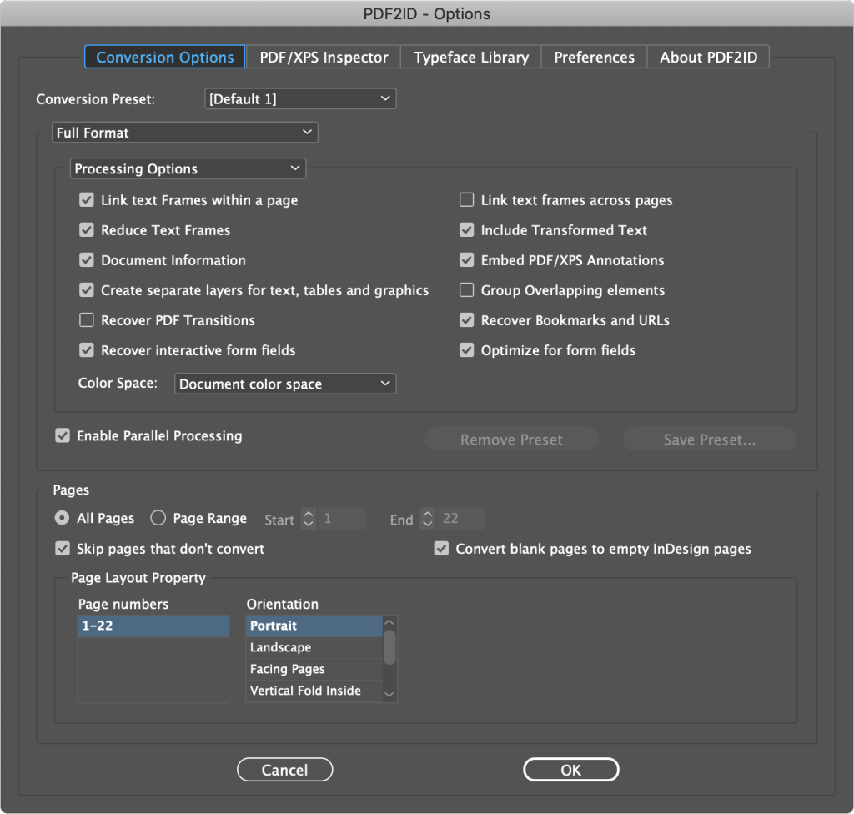This screenshot has height=814, width=854.
Task: Uncheck Reduce Text Frames
Action: coord(87,230)
